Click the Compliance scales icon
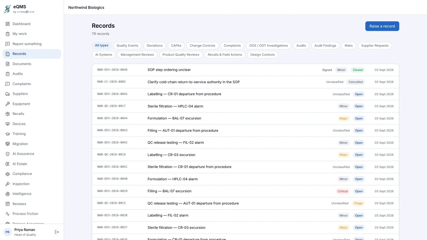The height and width of the screenshot is (240, 427). 7,174
